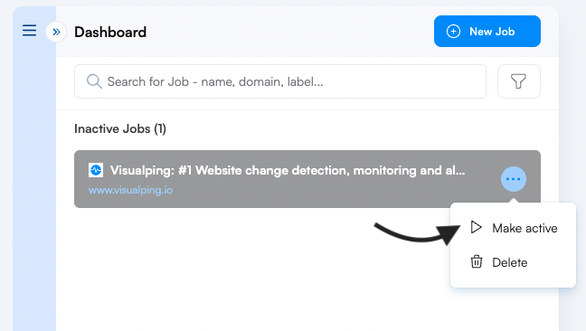Click the Visualping favicon on the job card
The image size is (586, 331).
(x=96, y=170)
